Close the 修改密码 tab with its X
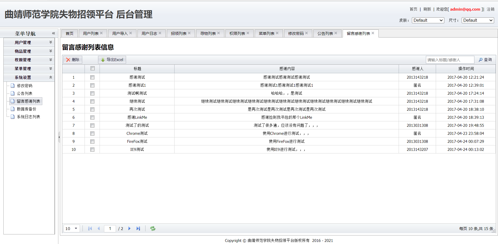 (x=307, y=33)
